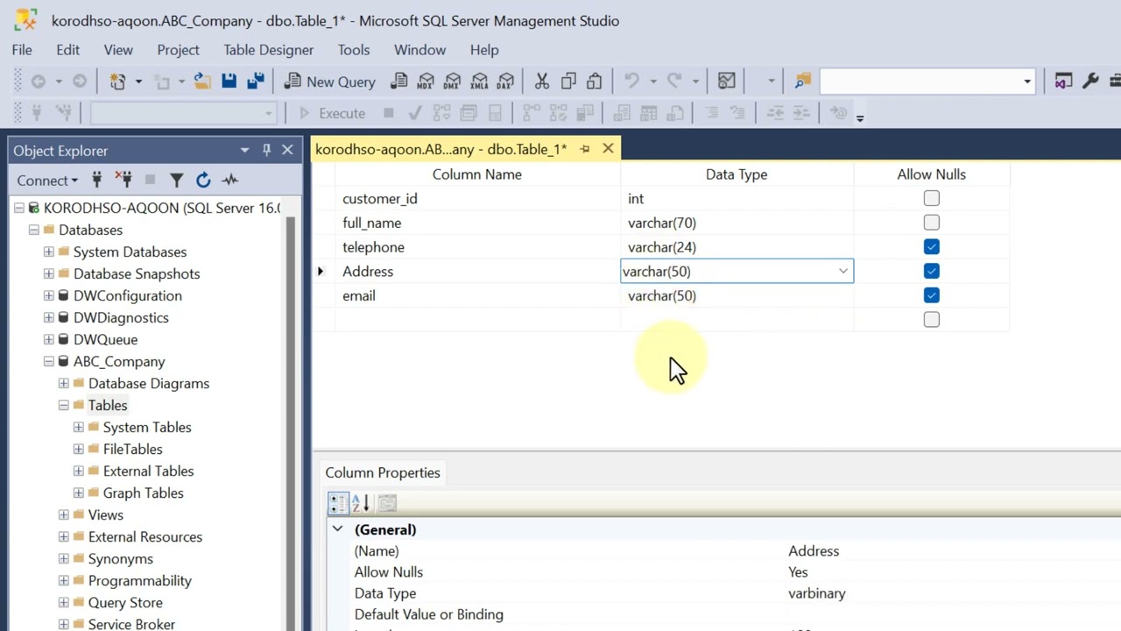This screenshot has height=631, width=1121.
Task: Uncheck Allow Nulls for telephone
Action: point(931,247)
